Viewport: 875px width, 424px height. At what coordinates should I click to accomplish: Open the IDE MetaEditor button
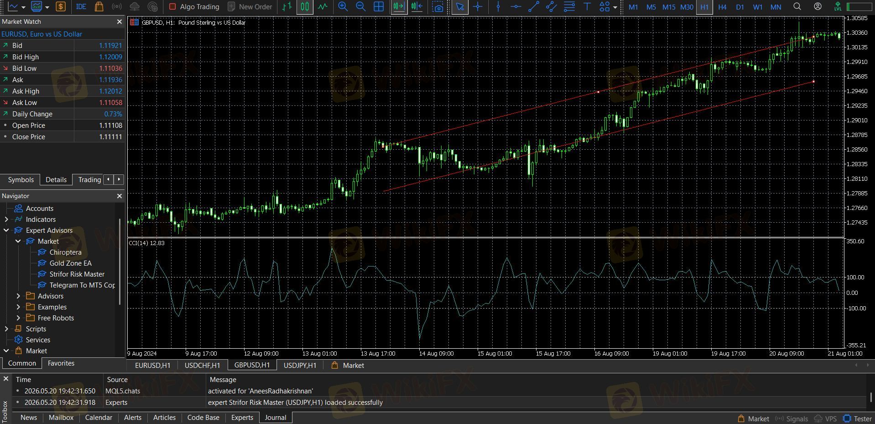tap(81, 7)
